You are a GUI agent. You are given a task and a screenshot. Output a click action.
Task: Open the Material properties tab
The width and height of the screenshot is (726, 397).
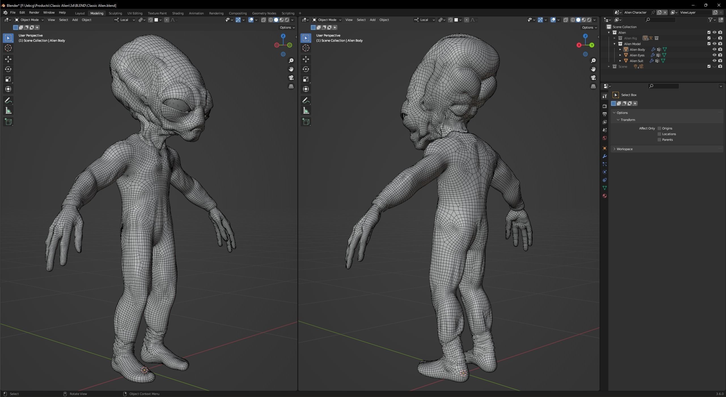tap(605, 196)
